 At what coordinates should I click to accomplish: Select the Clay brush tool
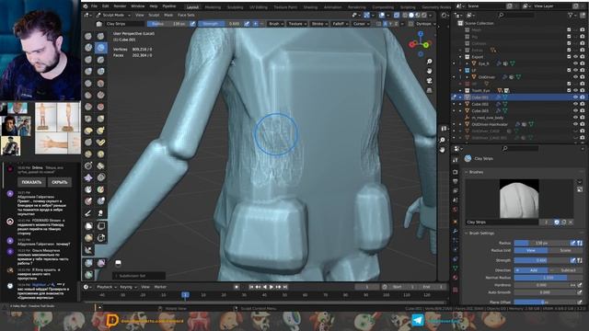point(88,48)
